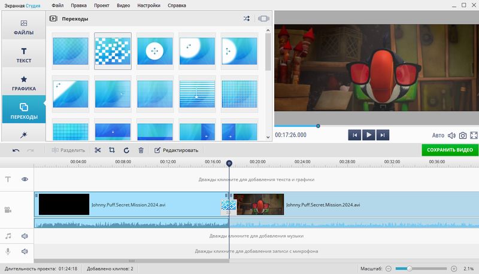The image size is (479, 274).
Task: Mute the music track speaker
Action: pos(25,236)
